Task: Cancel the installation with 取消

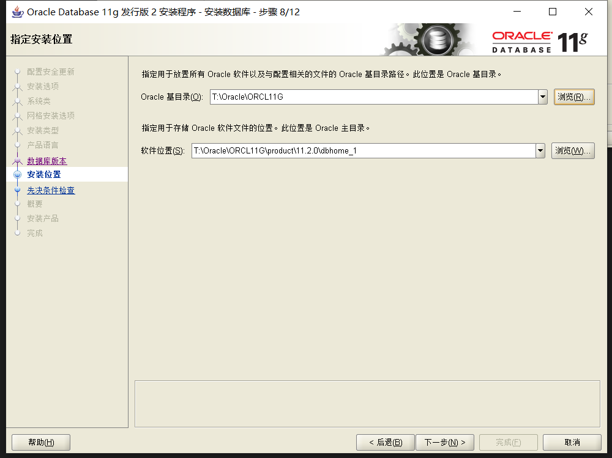Action: [x=572, y=442]
